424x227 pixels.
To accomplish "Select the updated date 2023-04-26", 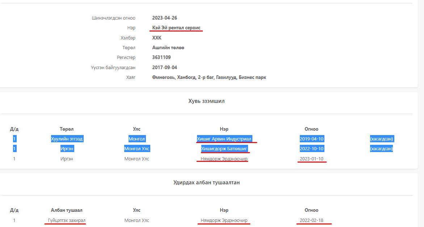I will click(165, 18).
